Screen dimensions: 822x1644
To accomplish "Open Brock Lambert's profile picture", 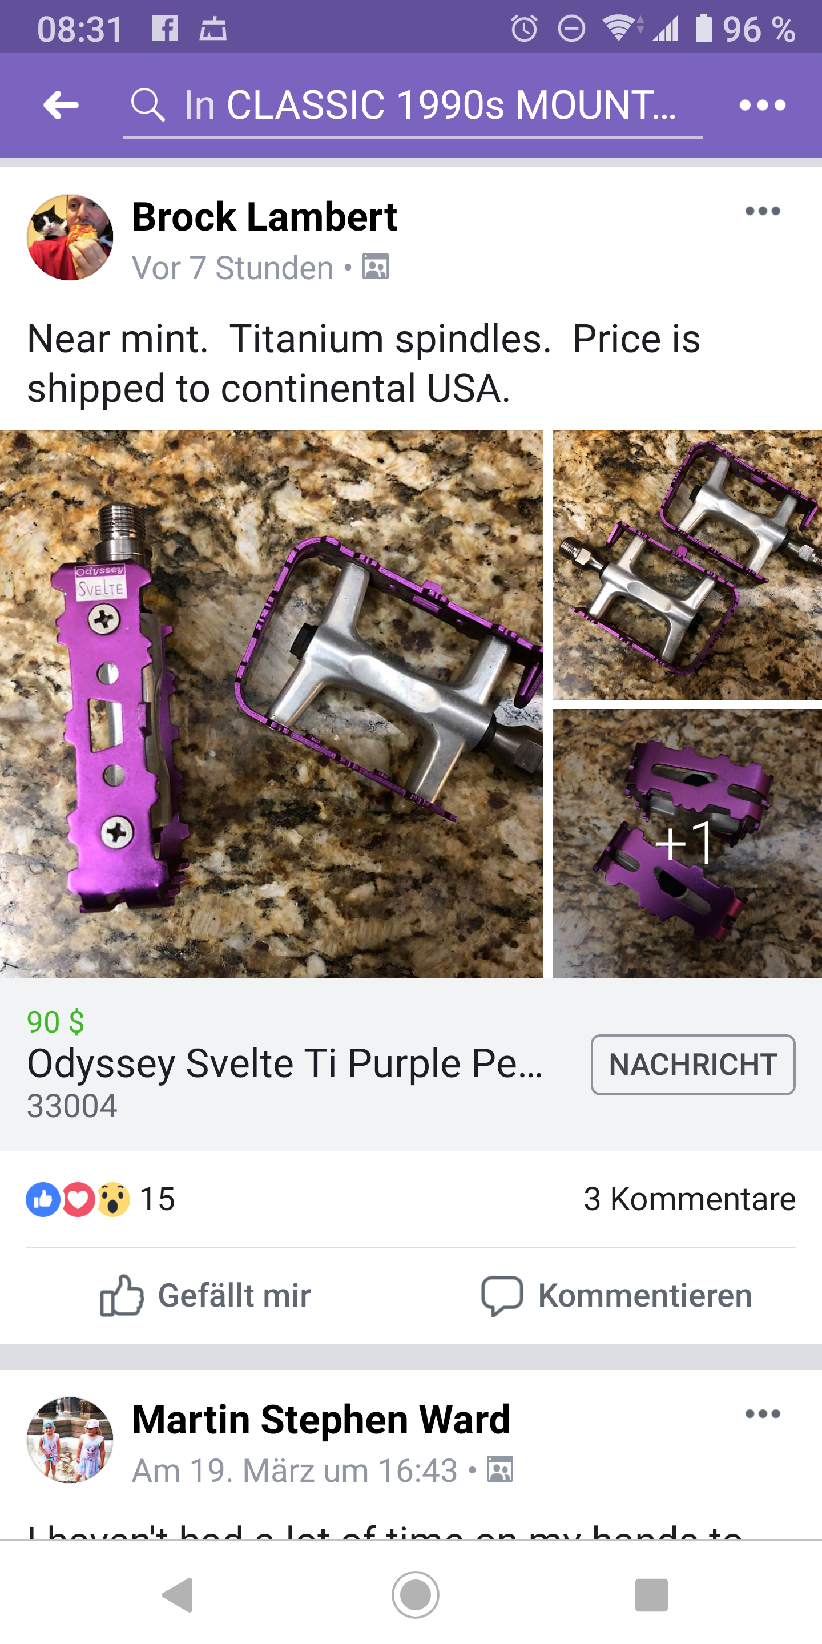I will [x=70, y=237].
